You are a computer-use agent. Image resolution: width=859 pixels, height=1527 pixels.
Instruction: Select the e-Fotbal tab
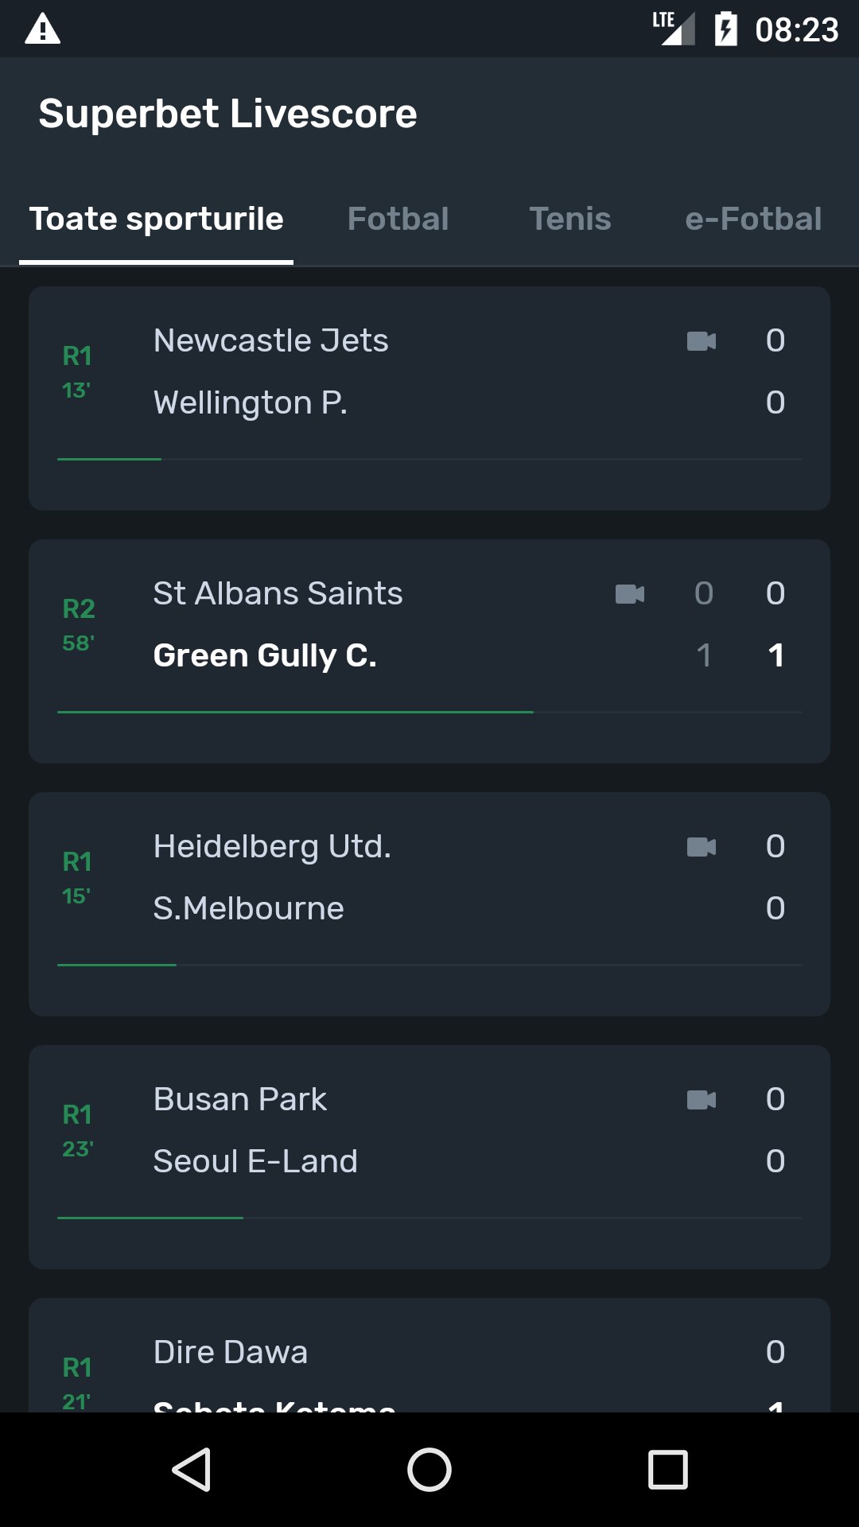[x=753, y=220]
